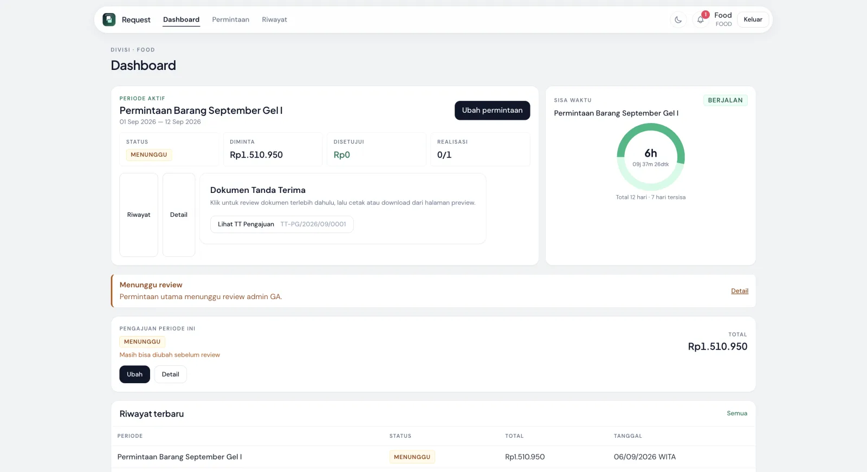Click the green Request app logo icon
The height and width of the screenshot is (472, 867).
(x=109, y=20)
